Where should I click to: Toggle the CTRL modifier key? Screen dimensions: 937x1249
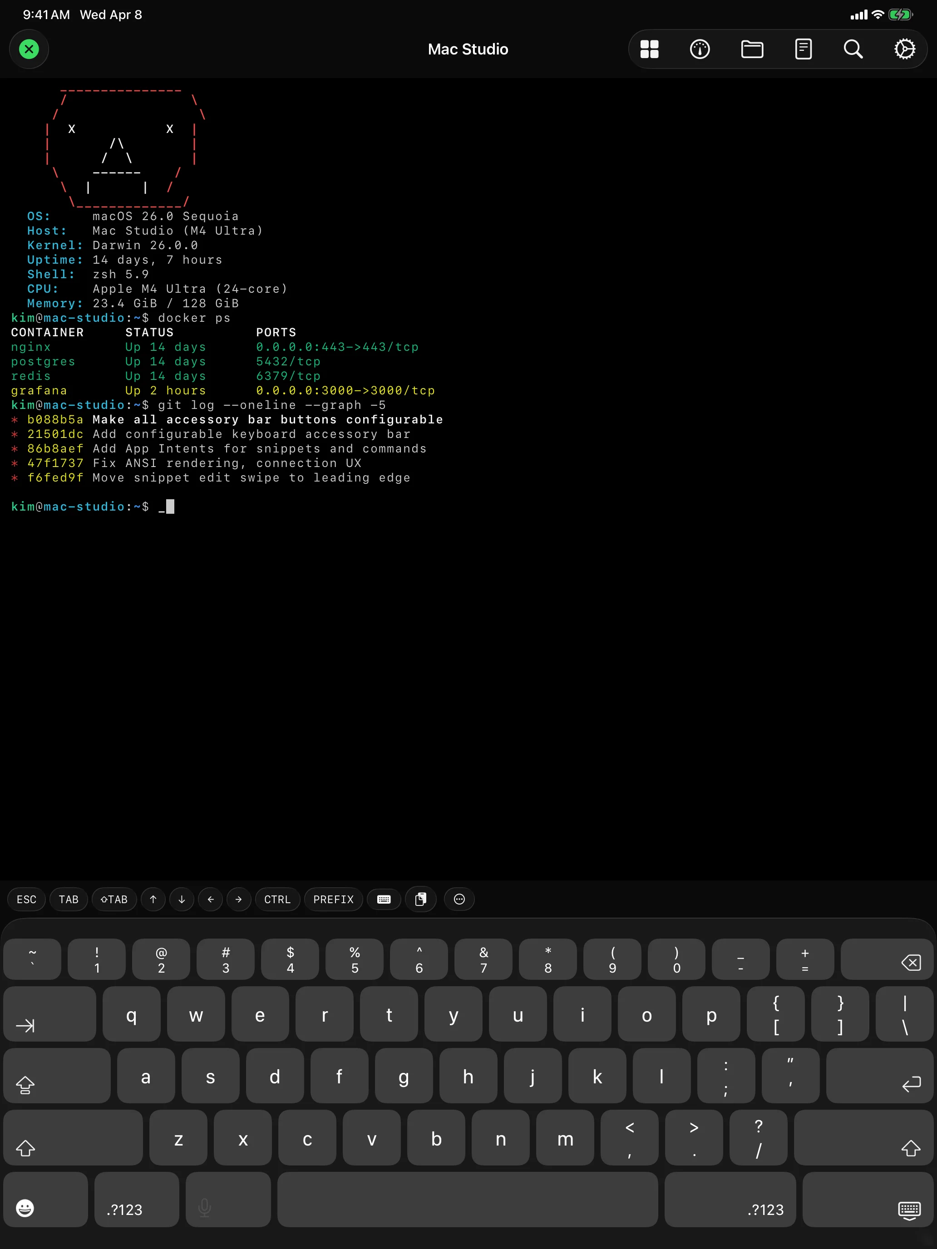tap(277, 900)
